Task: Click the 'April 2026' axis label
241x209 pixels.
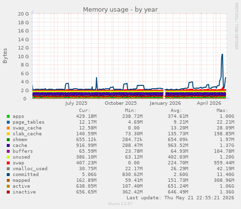Action: (x=209, y=103)
